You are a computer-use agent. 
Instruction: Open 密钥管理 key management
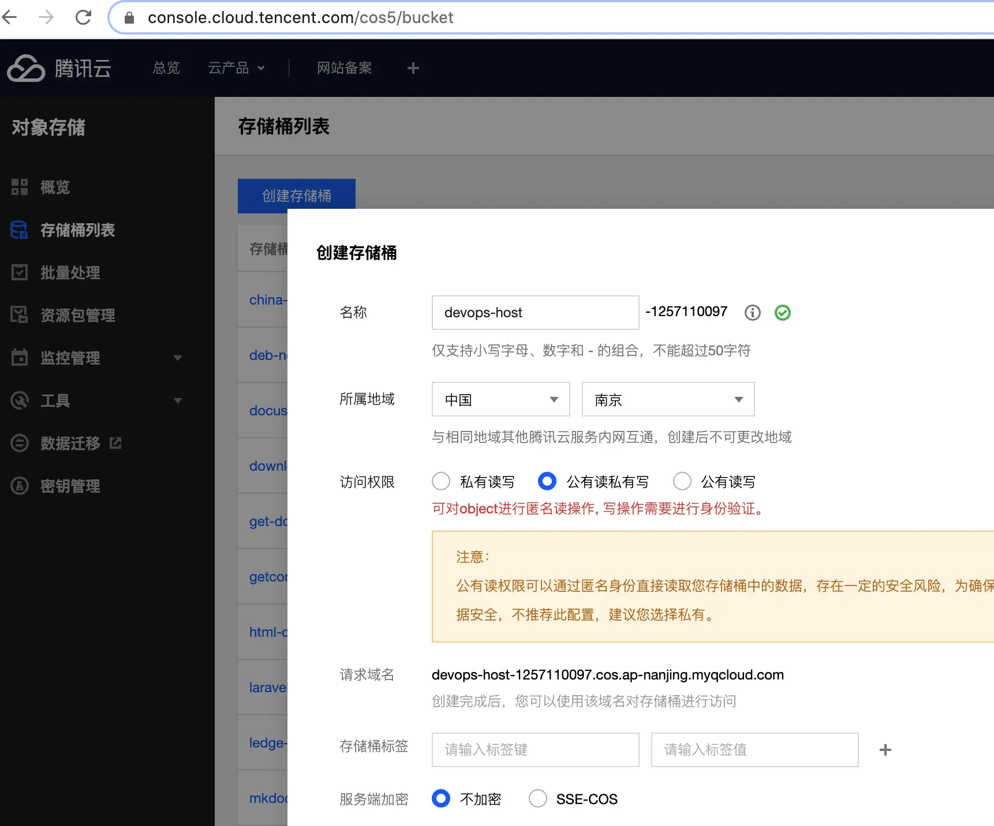(69, 486)
